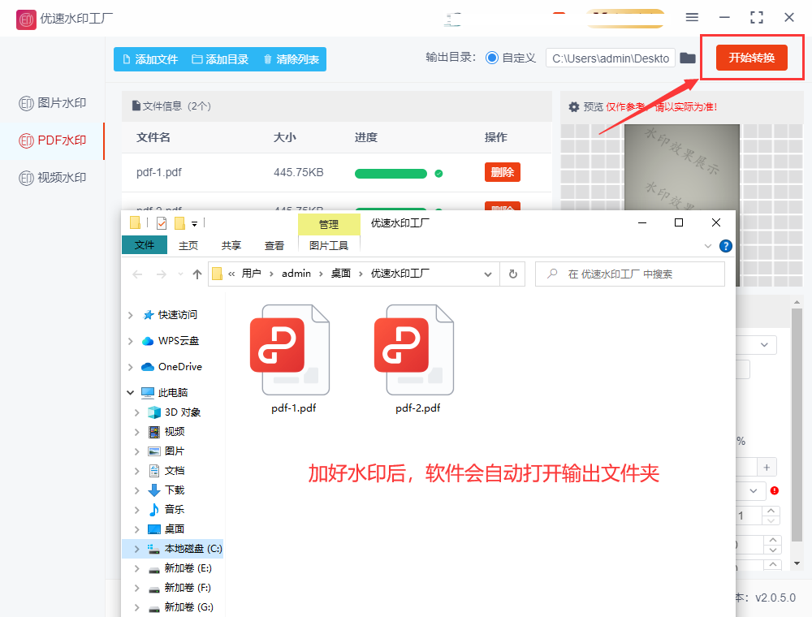Image resolution: width=812 pixels, height=617 pixels.
Task: Click the 开始转换 button
Action: (751, 58)
